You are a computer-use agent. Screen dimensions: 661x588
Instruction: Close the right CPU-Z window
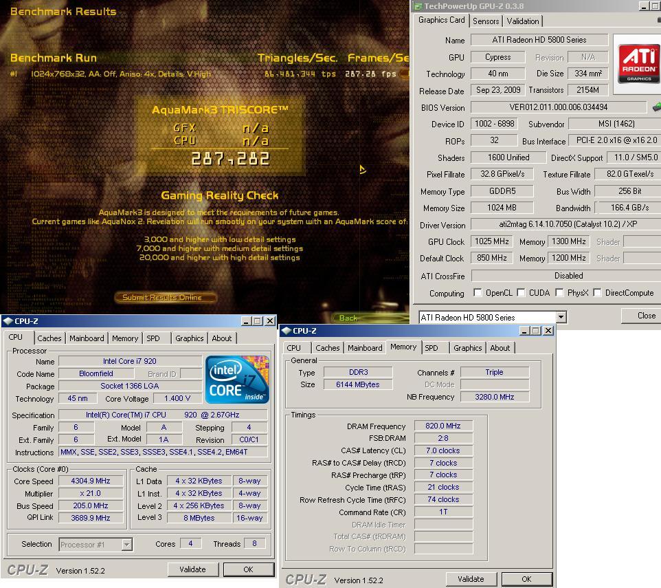548,331
